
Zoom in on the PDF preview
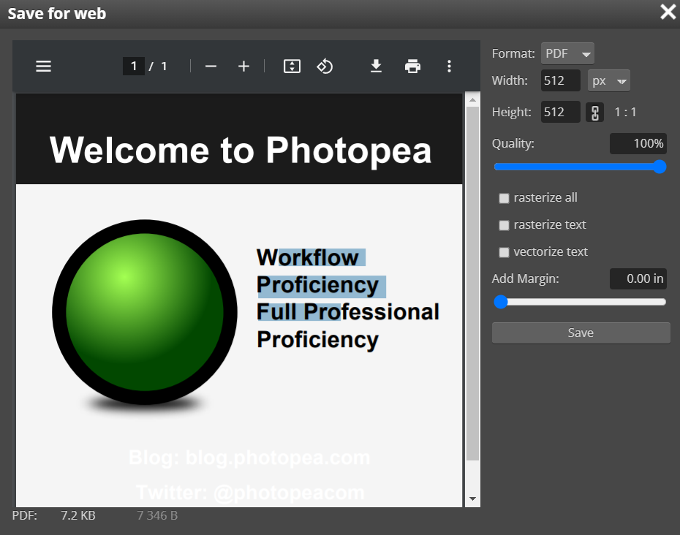click(x=243, y=66)
